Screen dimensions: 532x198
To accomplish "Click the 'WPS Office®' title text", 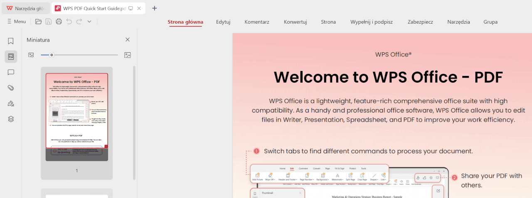I will pos(393,54).
